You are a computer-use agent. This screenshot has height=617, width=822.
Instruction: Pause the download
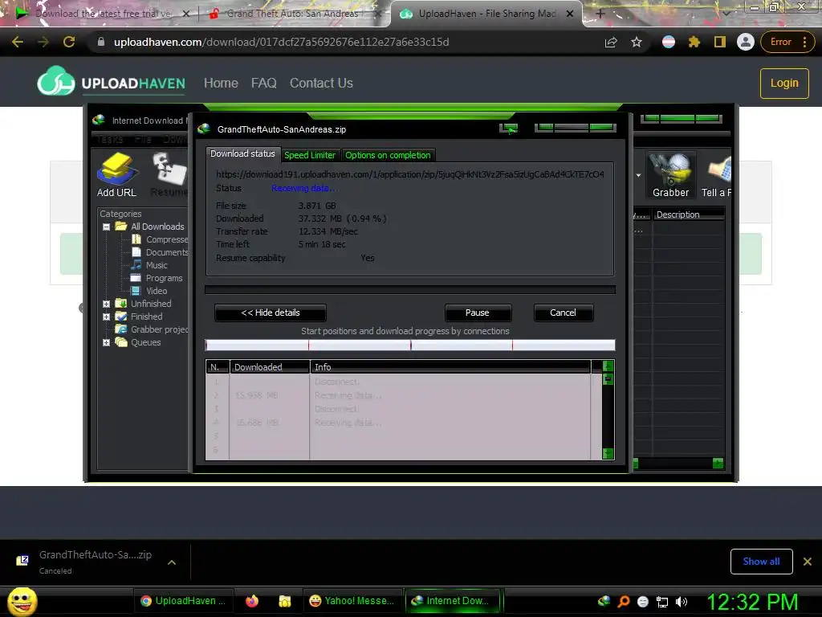pos(478,313)
